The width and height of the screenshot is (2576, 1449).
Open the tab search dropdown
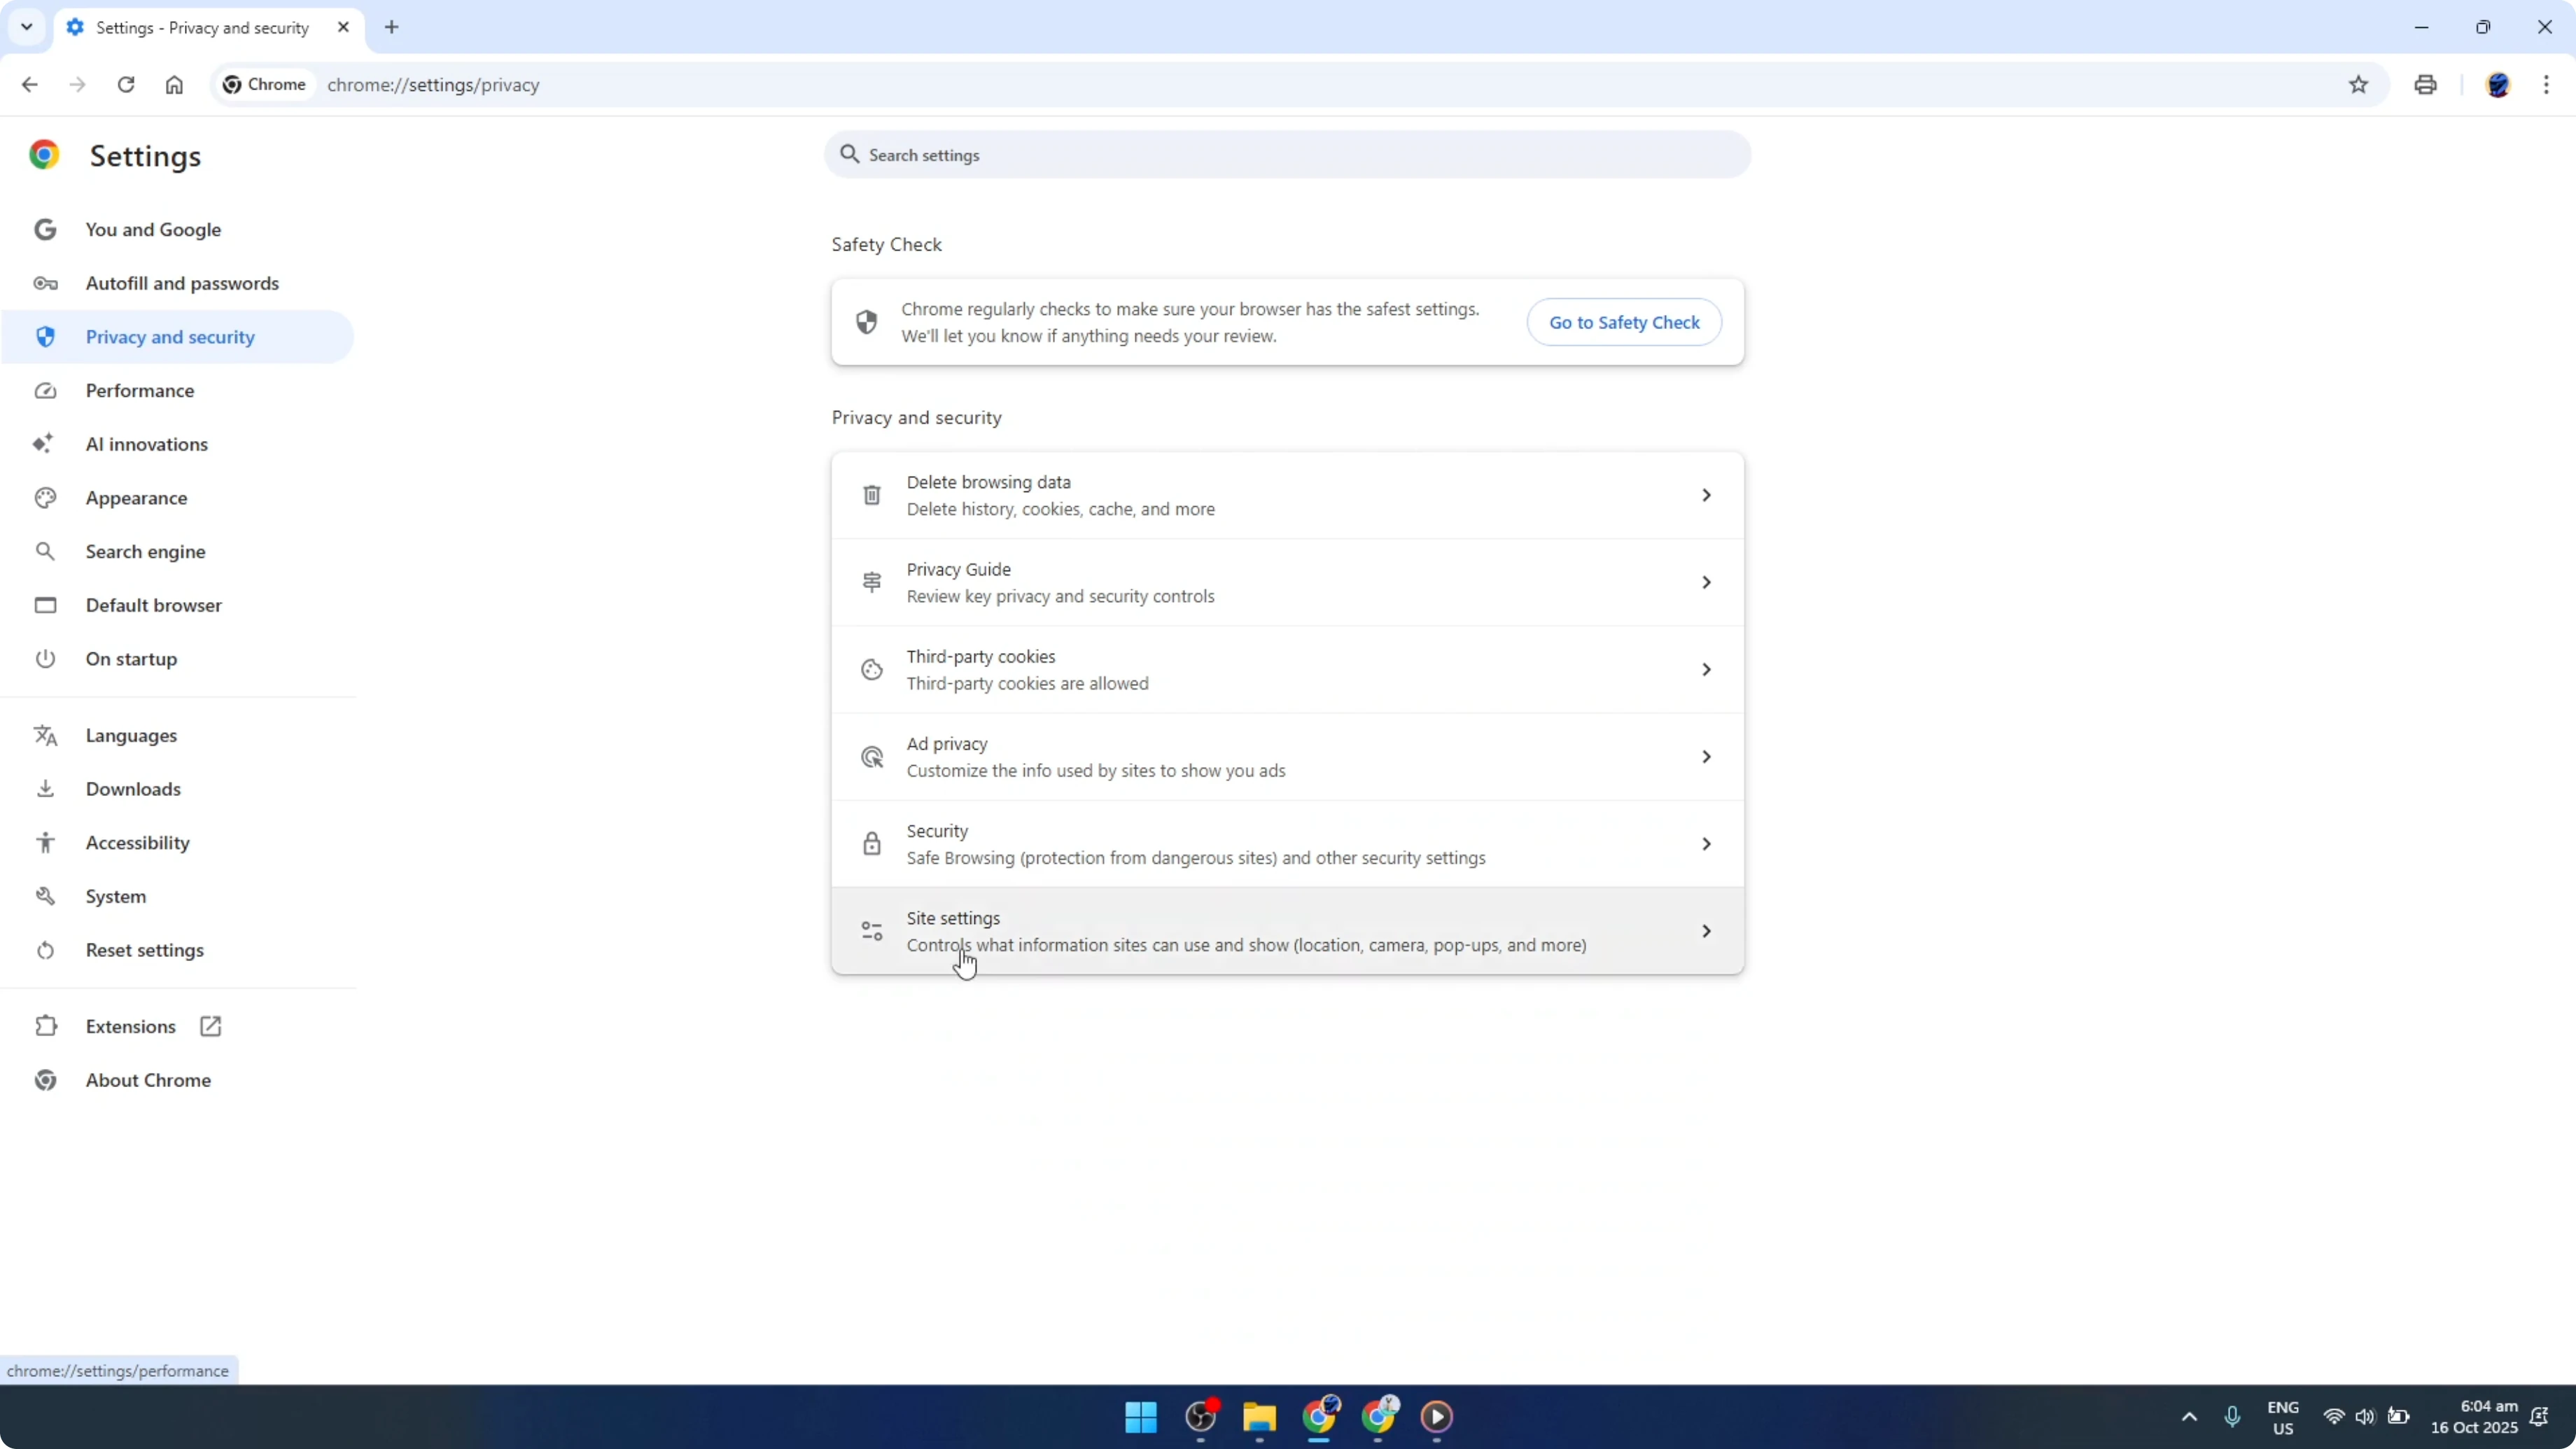tap(27, 27)
